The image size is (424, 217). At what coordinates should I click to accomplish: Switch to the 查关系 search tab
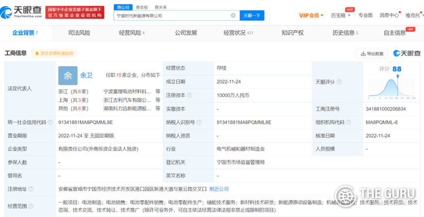click(160, 8)
